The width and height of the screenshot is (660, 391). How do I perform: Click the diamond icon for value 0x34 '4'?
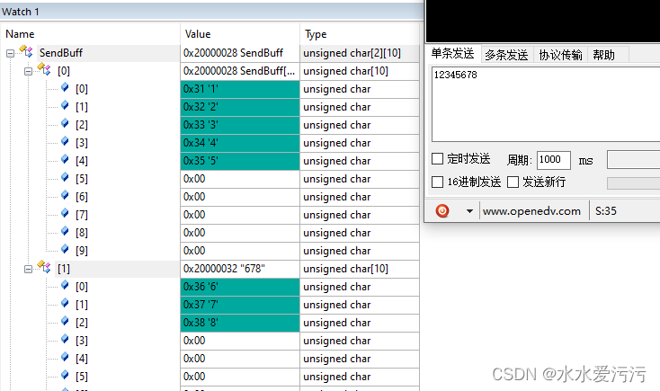[65, 141]
